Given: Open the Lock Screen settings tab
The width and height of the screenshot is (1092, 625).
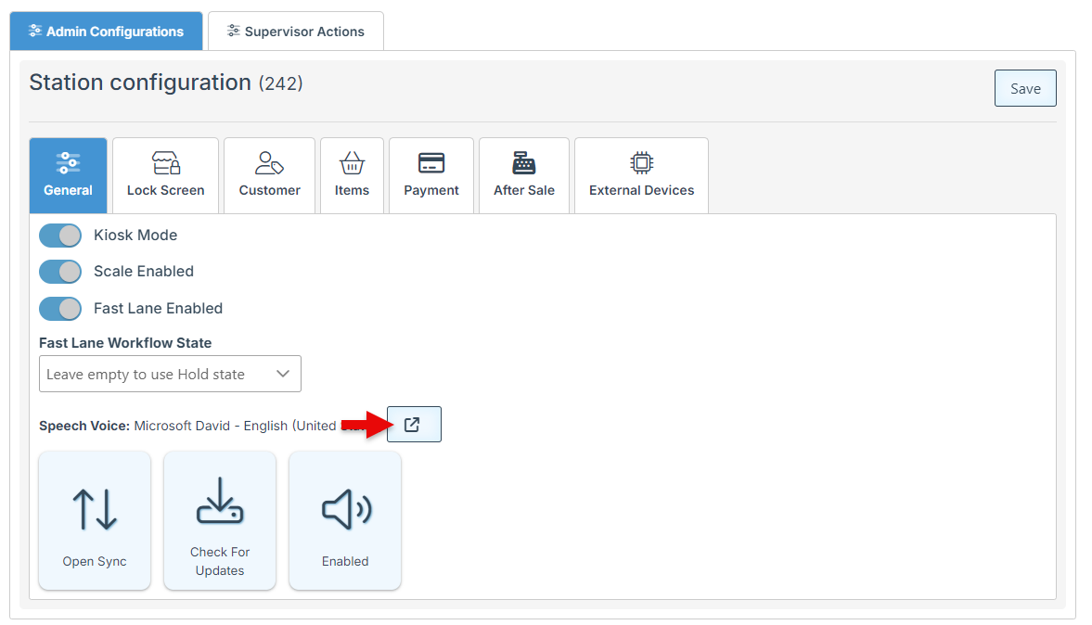Looking at the screenshot, I should click(165, 176).
